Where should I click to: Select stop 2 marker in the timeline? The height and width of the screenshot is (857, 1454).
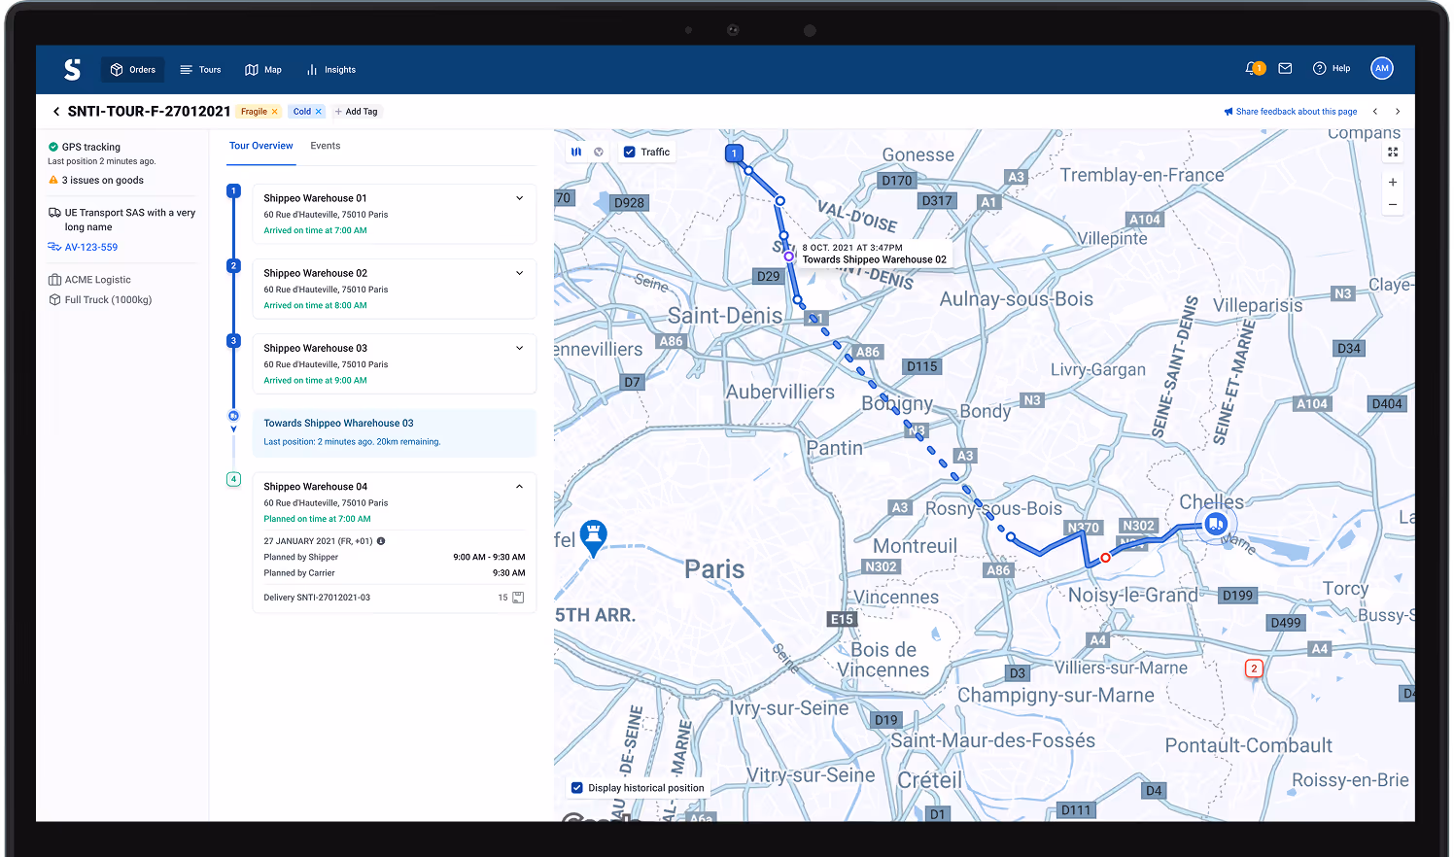[233, 265]
